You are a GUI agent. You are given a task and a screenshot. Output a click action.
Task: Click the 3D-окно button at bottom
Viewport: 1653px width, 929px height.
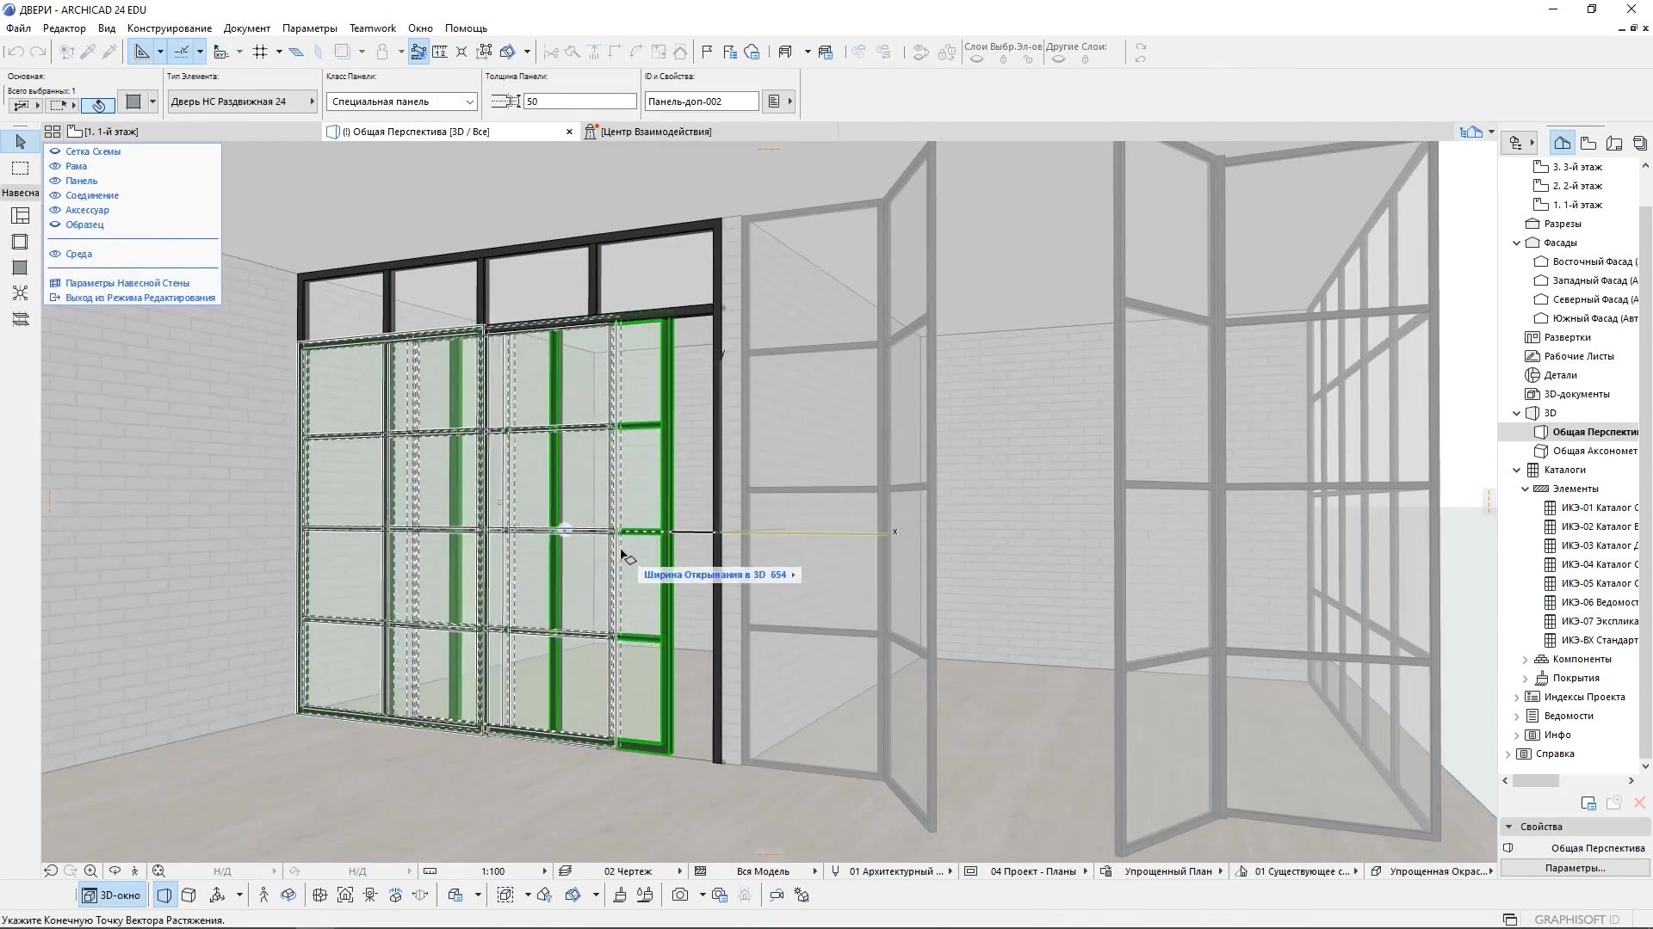point(112,895)
